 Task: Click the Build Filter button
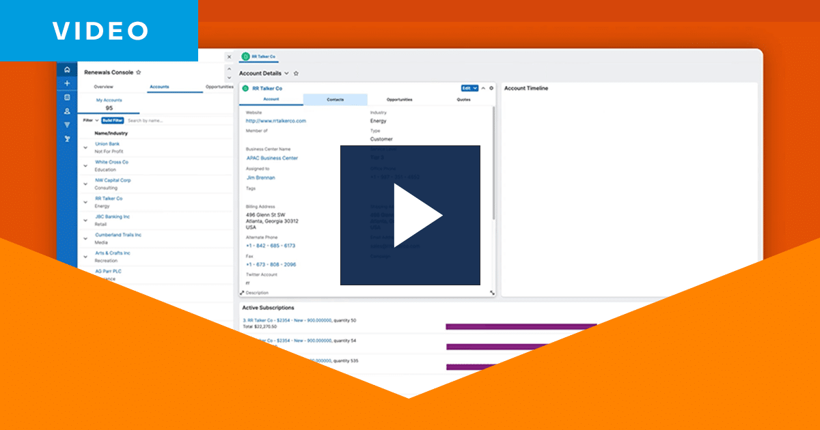[x=112, y=121]
